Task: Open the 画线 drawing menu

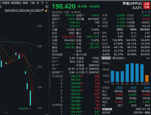Action: point(25,3)
